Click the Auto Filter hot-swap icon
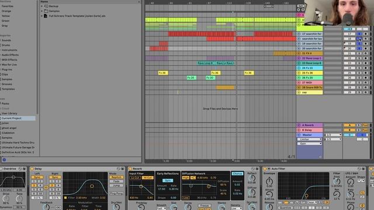Viewport: 374px width, 210px height. [359, 169]
